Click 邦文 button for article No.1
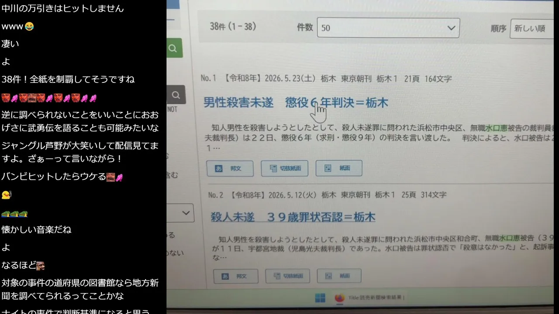This screenshot has height=314, width=559. [230, 168]
